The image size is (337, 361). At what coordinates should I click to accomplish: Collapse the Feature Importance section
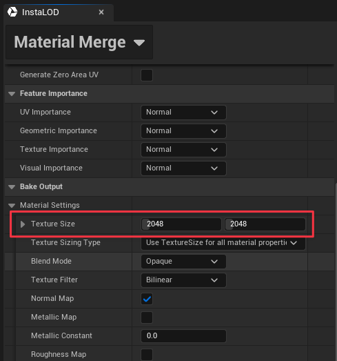(12, 94)
